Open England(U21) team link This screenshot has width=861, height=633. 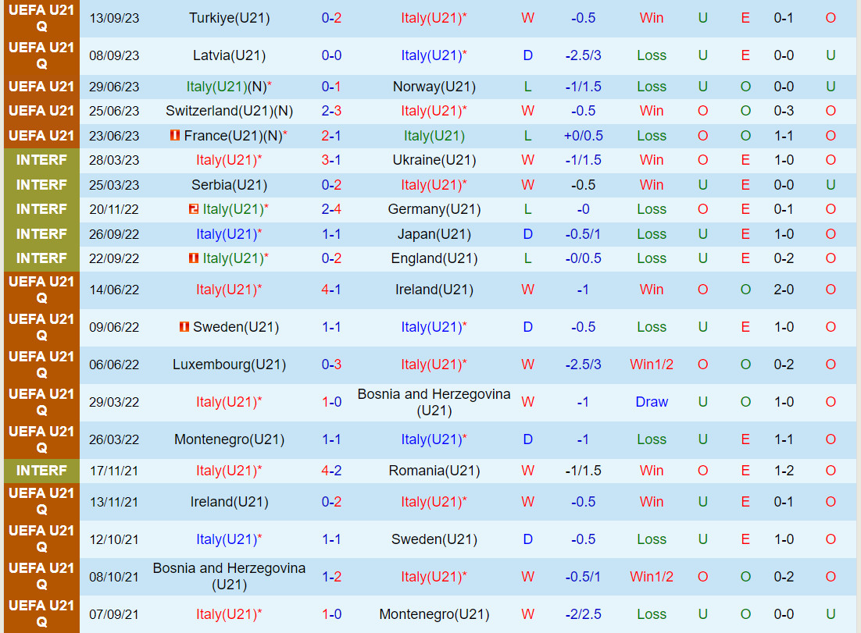point(434,258)
